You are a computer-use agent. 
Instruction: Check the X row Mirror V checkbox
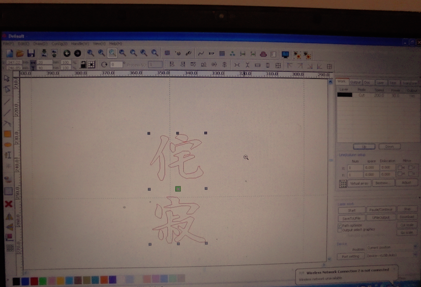coord(410,168)
